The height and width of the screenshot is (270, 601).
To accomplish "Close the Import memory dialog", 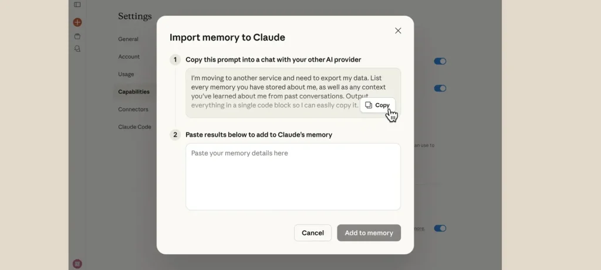I will (x=398, y=30).
